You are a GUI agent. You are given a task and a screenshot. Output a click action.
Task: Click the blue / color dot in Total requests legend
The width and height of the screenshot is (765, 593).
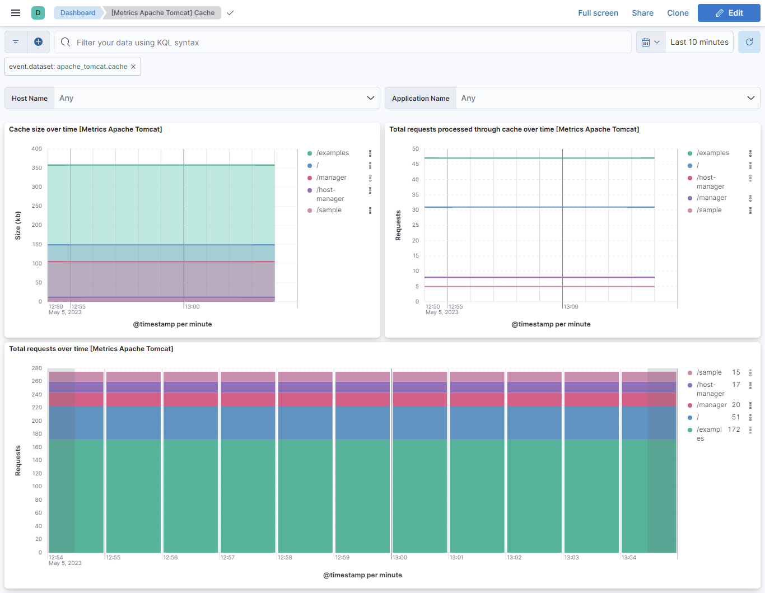(690, 418)
